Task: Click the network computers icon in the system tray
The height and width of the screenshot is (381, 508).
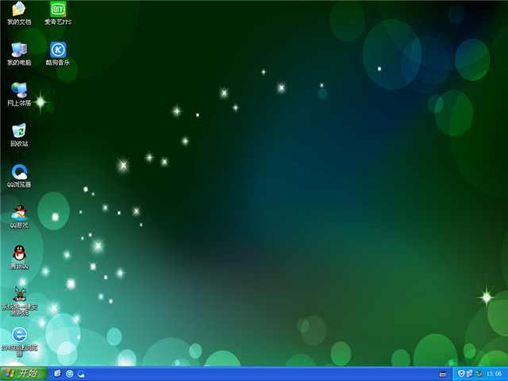Action: coord(469,373)
